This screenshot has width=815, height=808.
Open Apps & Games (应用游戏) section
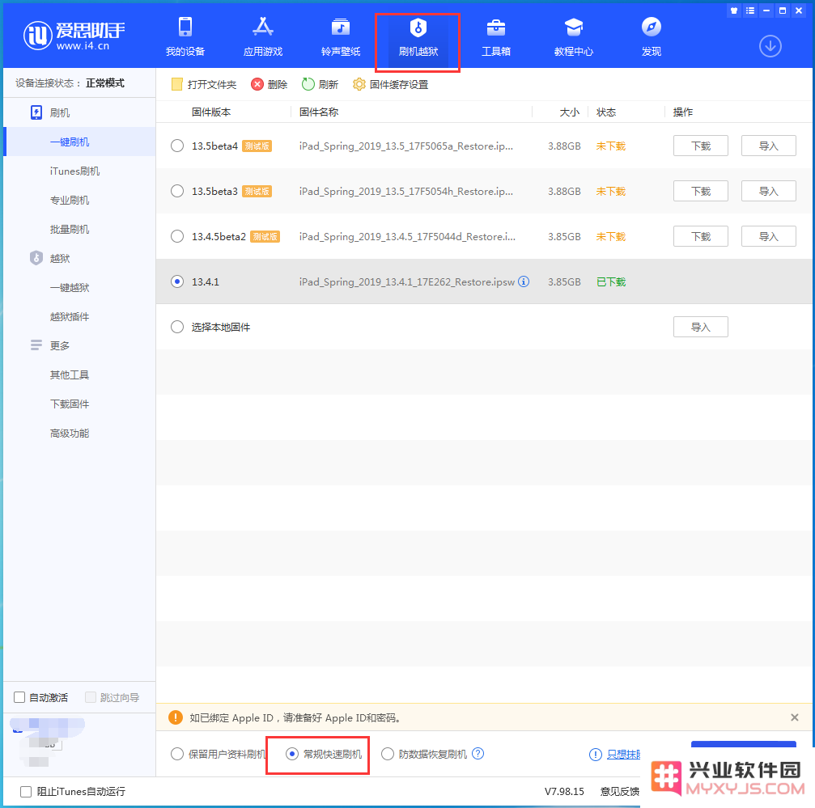point(263,36)
